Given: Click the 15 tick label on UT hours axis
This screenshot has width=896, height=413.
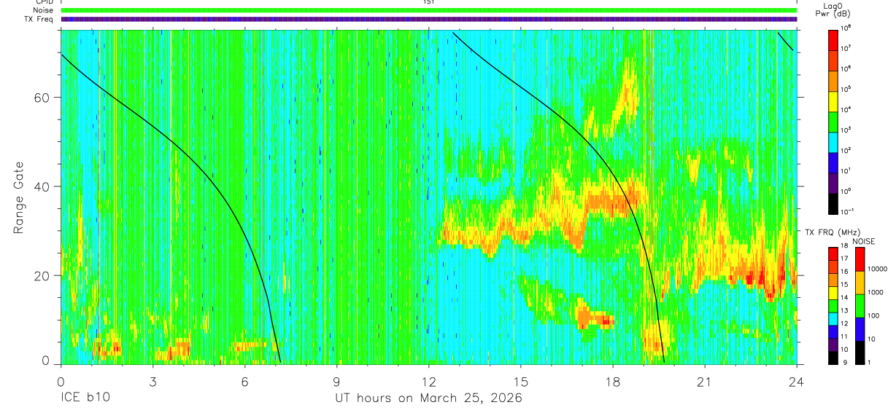Looking at the screenshot, I should [x=521, y=382].
